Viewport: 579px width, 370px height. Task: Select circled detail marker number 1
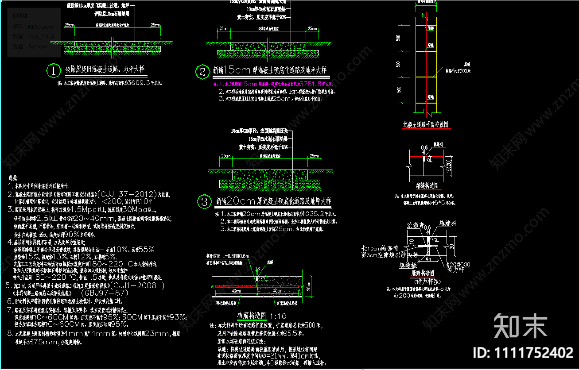click(x=53, y=70)
